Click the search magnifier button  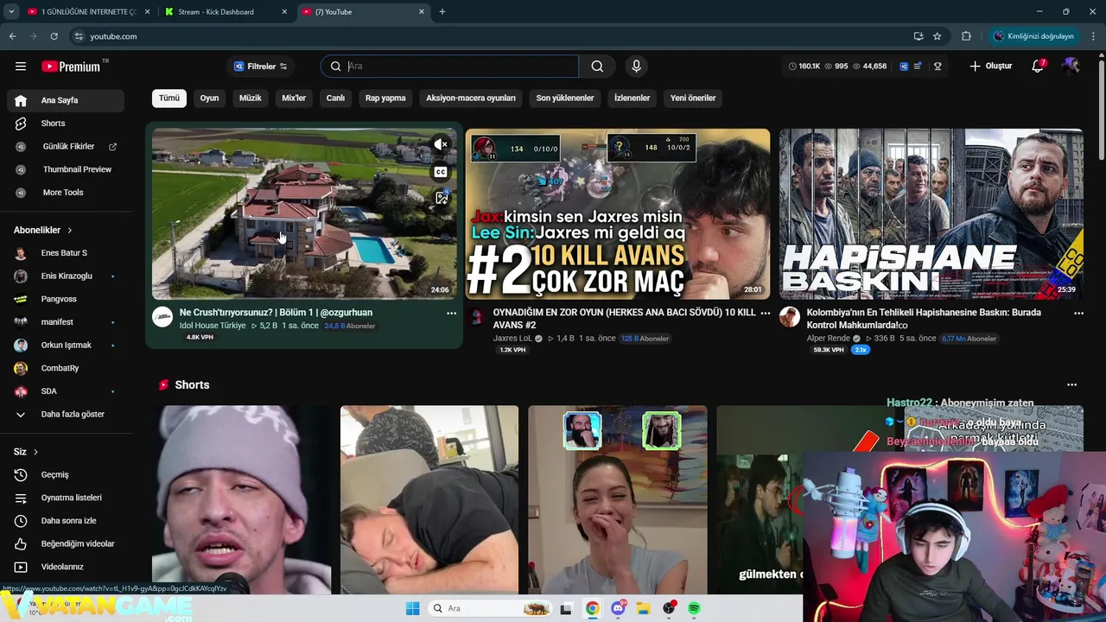(x=597, y=67)
